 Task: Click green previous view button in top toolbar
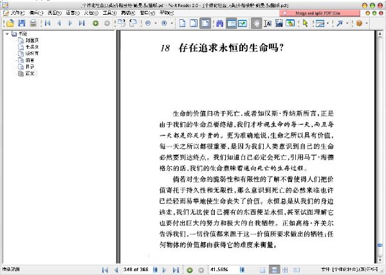pos(95,23)
